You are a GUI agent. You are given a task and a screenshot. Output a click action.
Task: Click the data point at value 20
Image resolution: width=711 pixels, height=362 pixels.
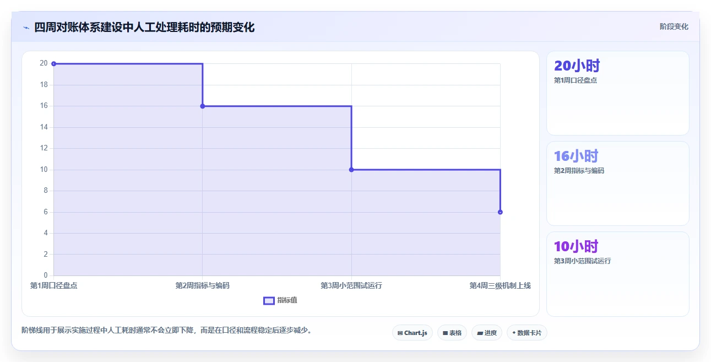53,64
